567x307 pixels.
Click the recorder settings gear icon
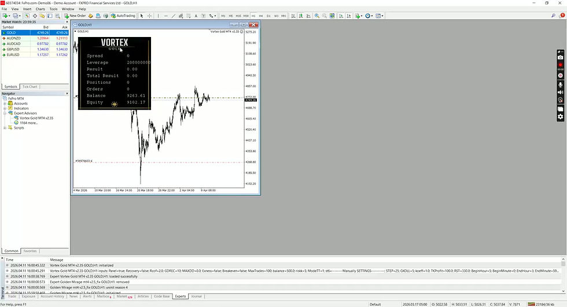pyautogui.click(x=560, y=117)
